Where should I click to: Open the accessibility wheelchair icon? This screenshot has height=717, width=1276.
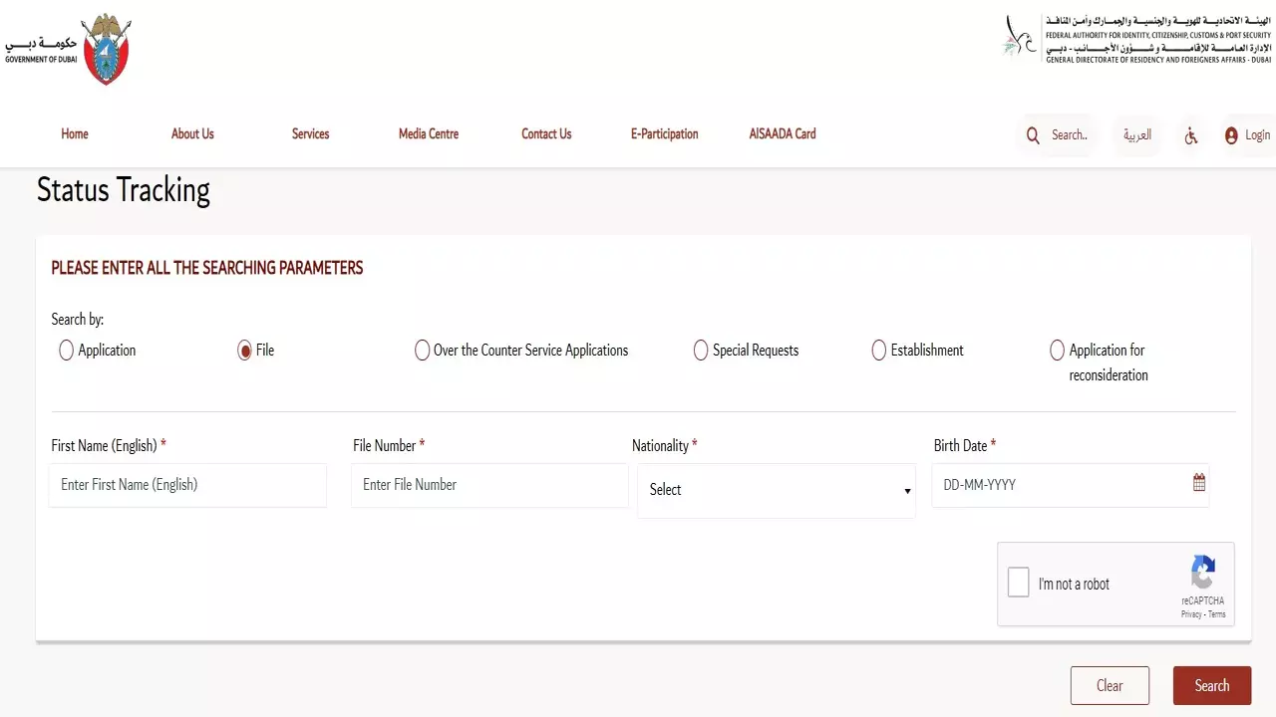1190,135
